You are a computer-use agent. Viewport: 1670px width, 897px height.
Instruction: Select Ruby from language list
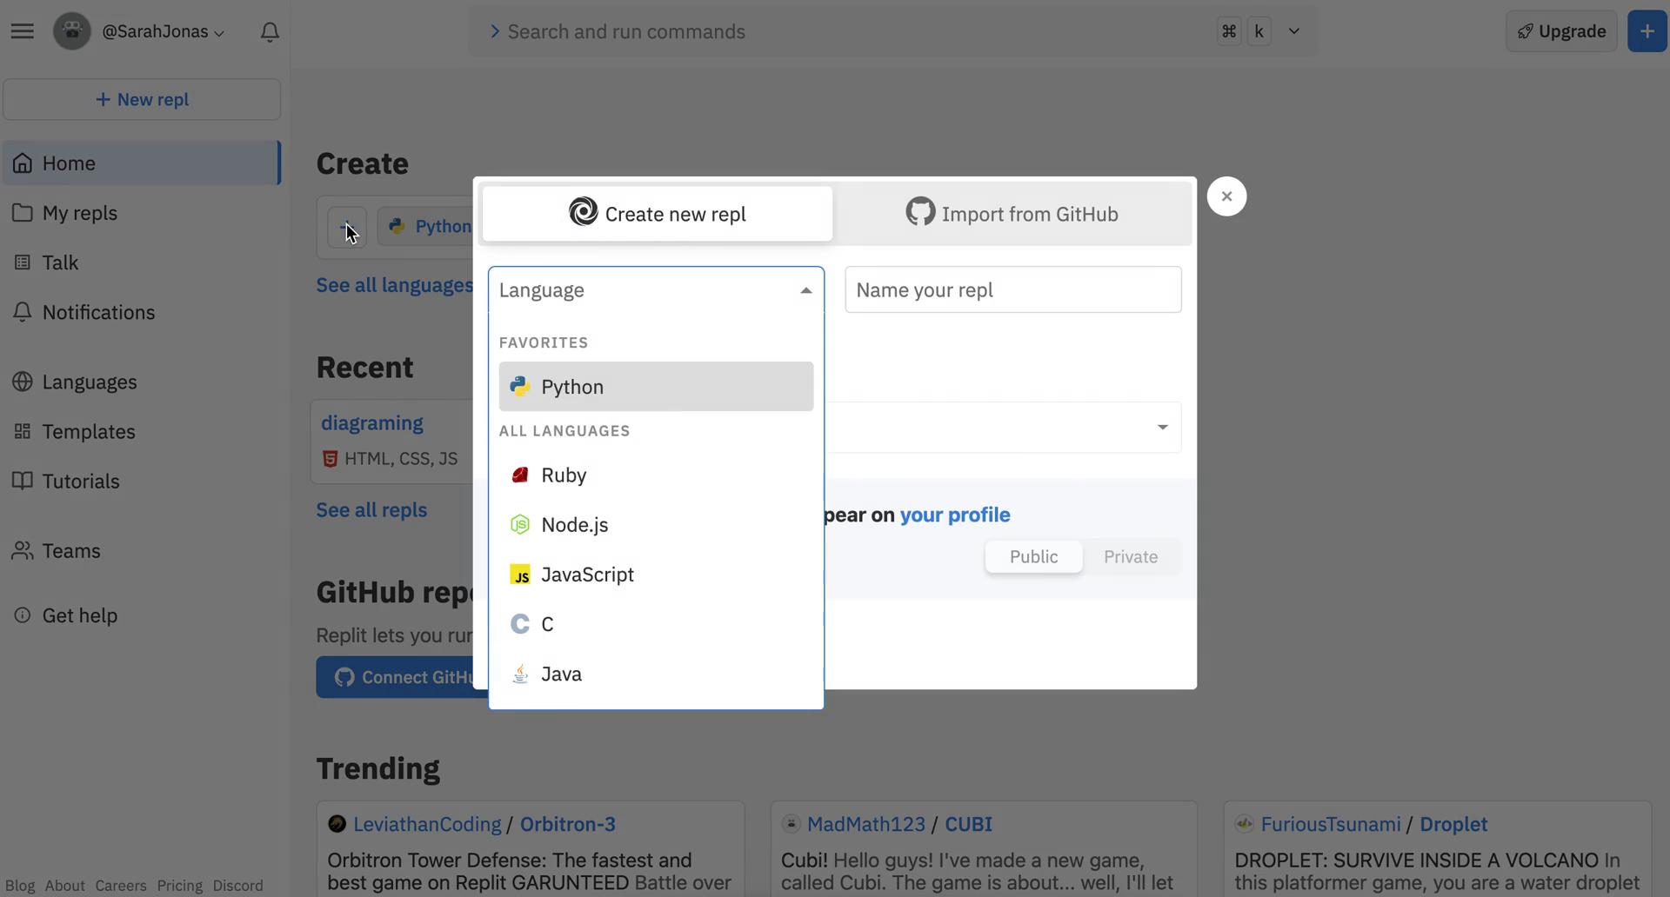click(x=564, y=475)
